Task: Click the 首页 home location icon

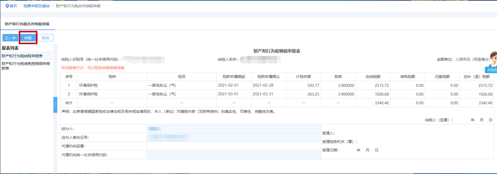Action: coord(7,6)
